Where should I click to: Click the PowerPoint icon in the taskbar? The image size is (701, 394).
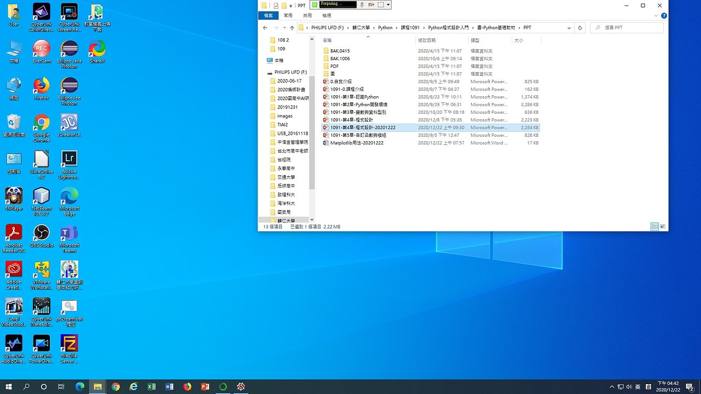pos(205,386)
